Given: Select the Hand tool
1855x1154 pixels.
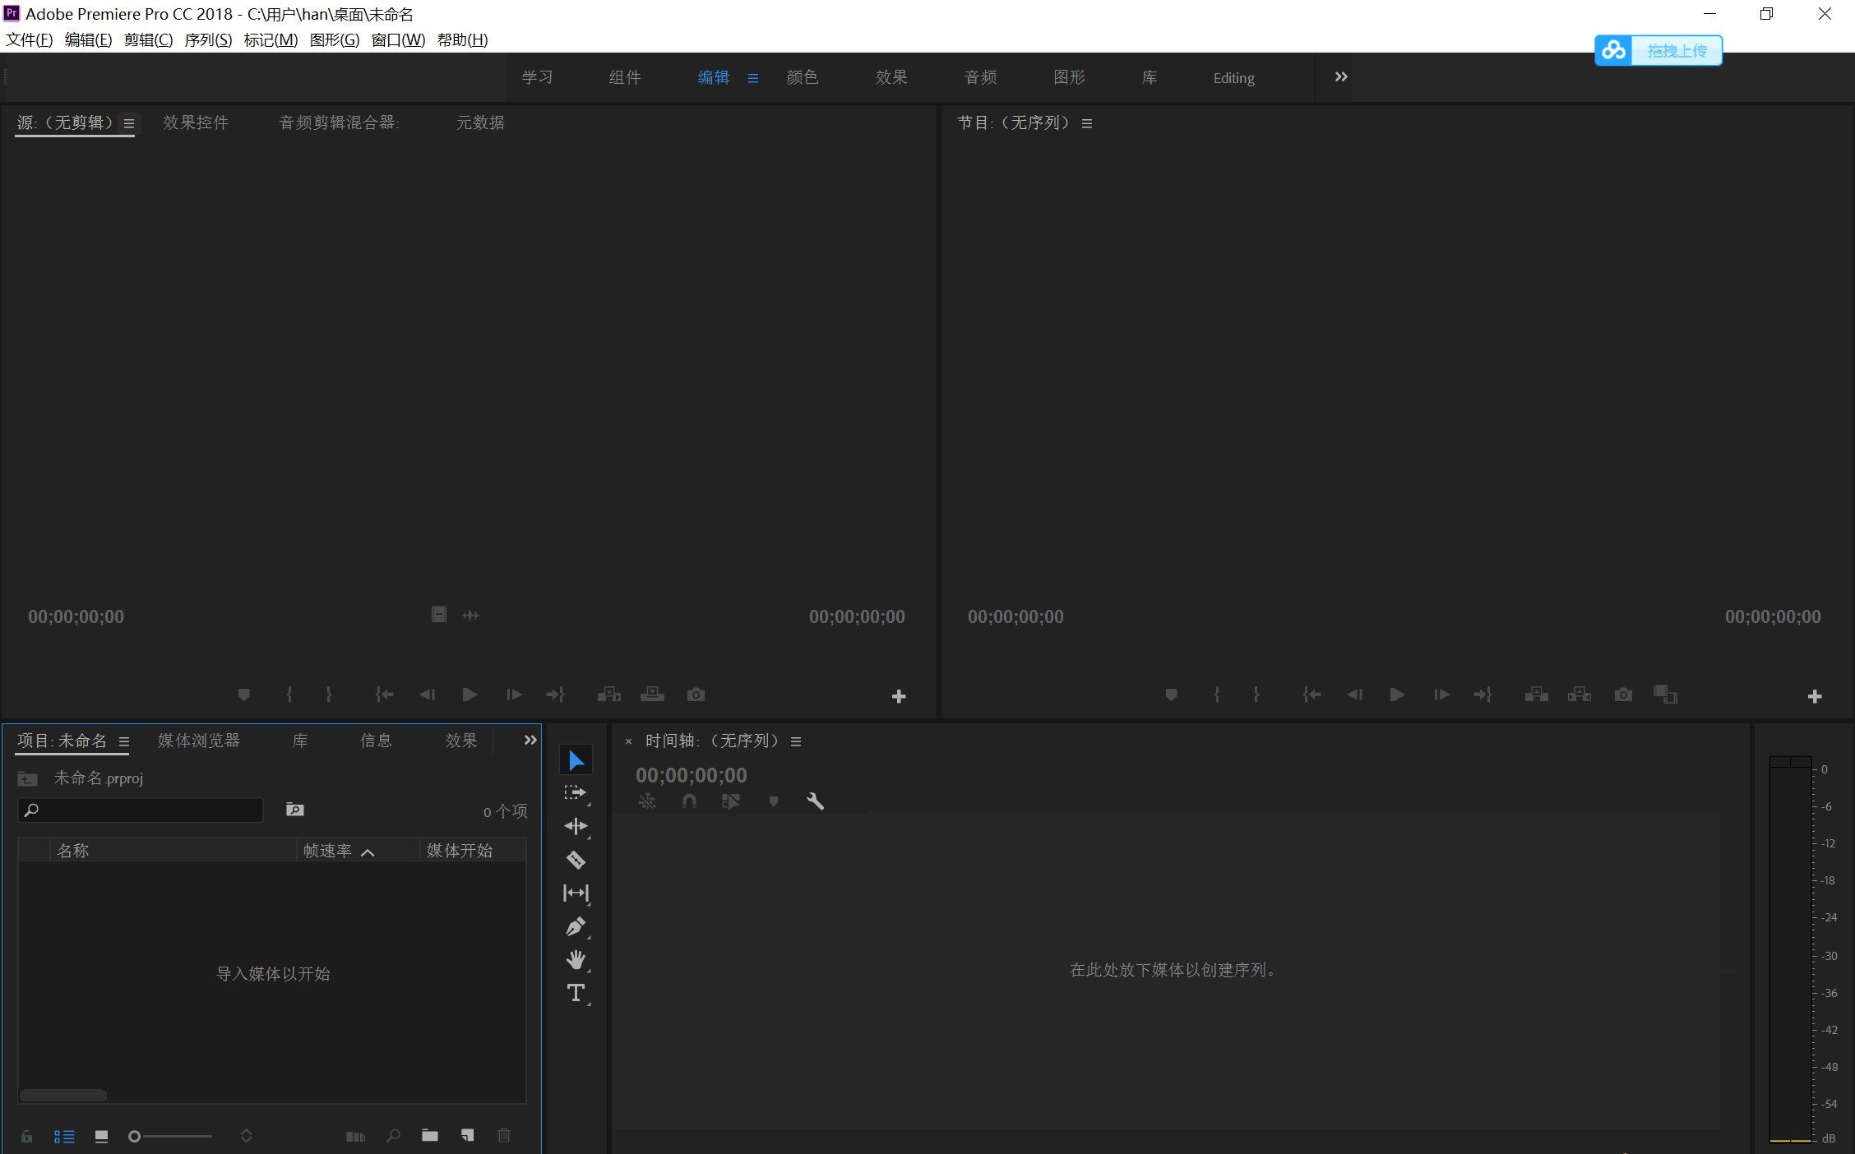Looking at the screenshot, I should (576, 959).
